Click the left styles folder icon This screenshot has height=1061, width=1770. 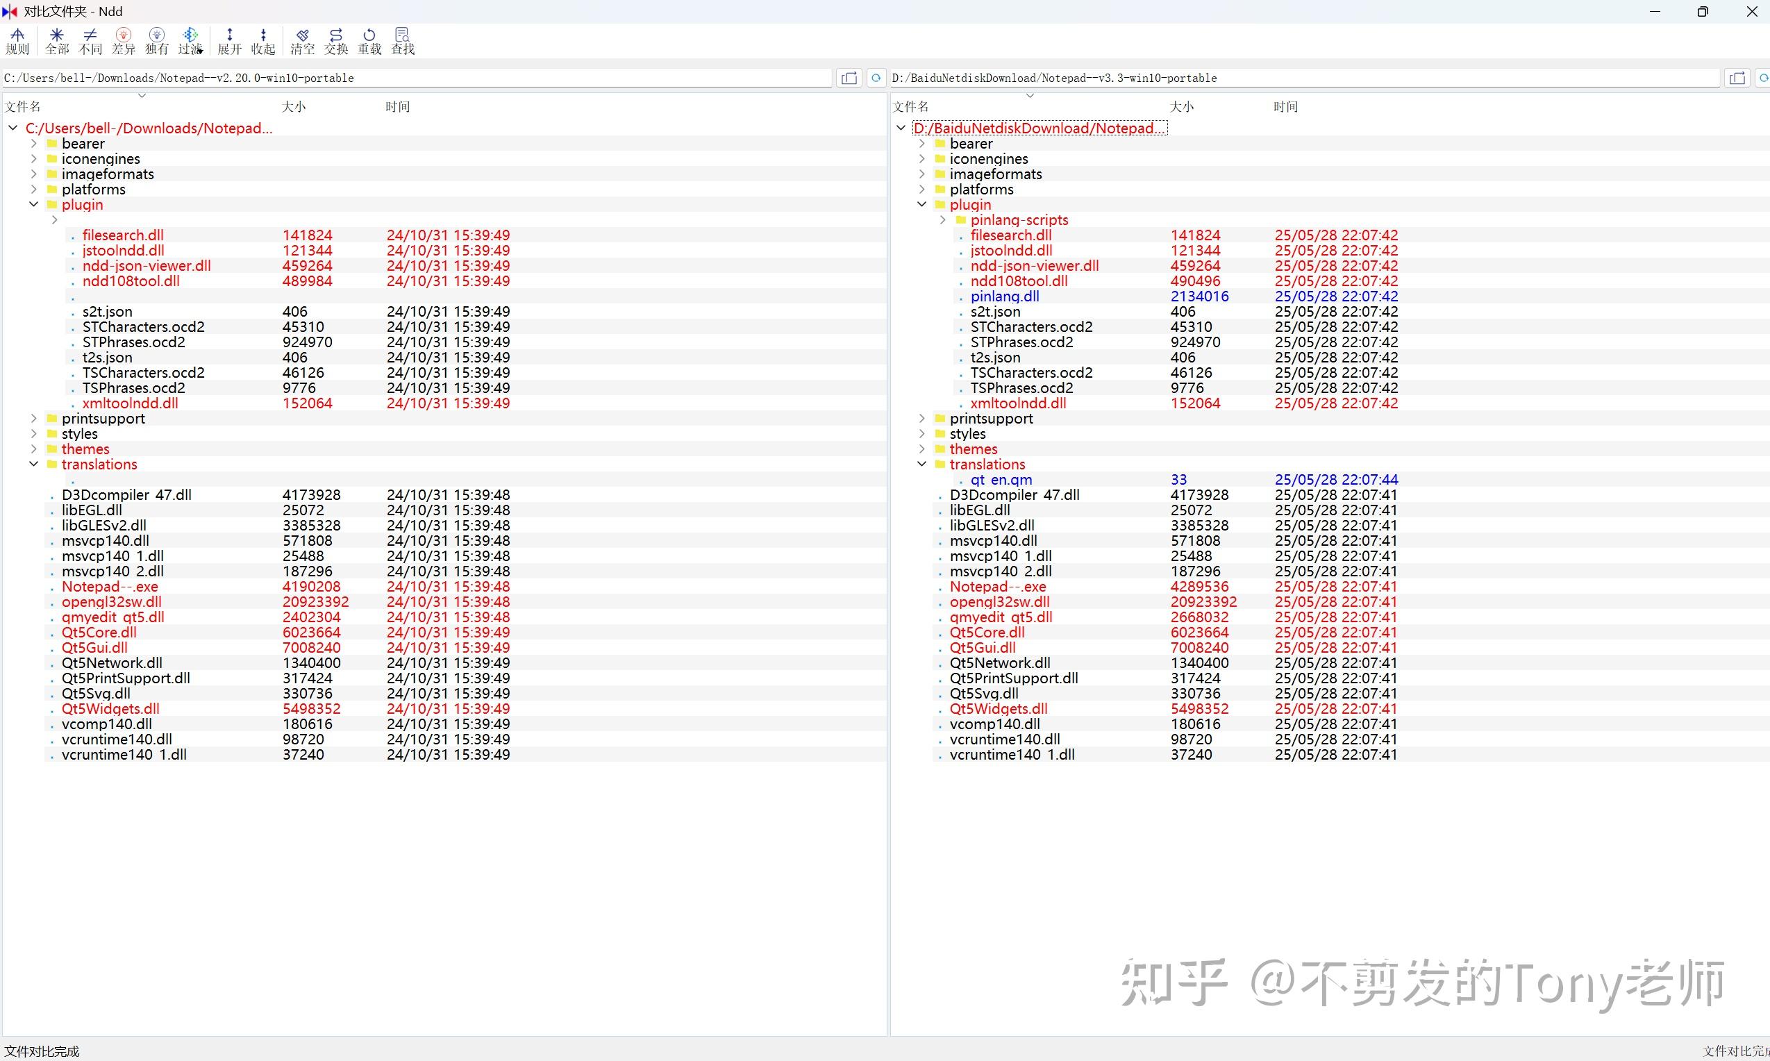[51, 434]
